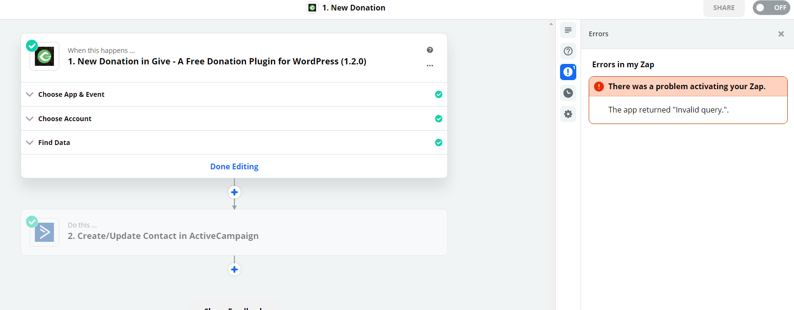Viewport: 794px width, 310px height.
Task: Click the green check badge on step 1
Action: click(x=32, y=46)
